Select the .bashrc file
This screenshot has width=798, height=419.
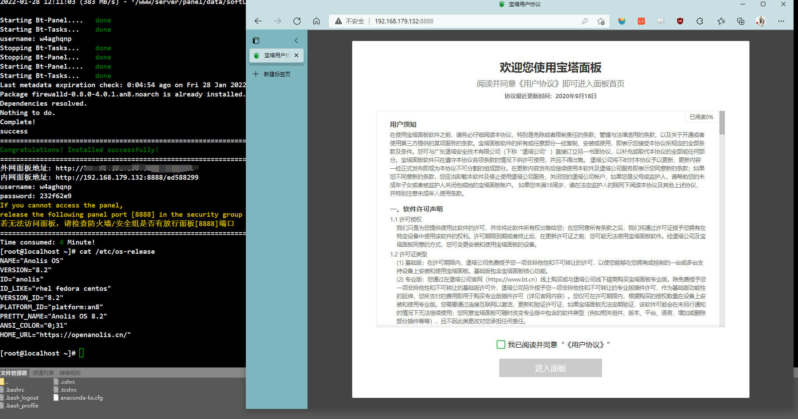click(x=12, y=390)
